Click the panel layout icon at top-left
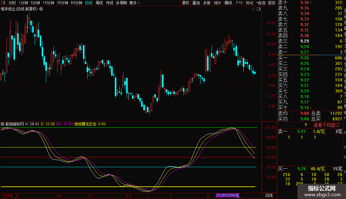This screenshot has height=199, width=346. (x=3, y=3)
